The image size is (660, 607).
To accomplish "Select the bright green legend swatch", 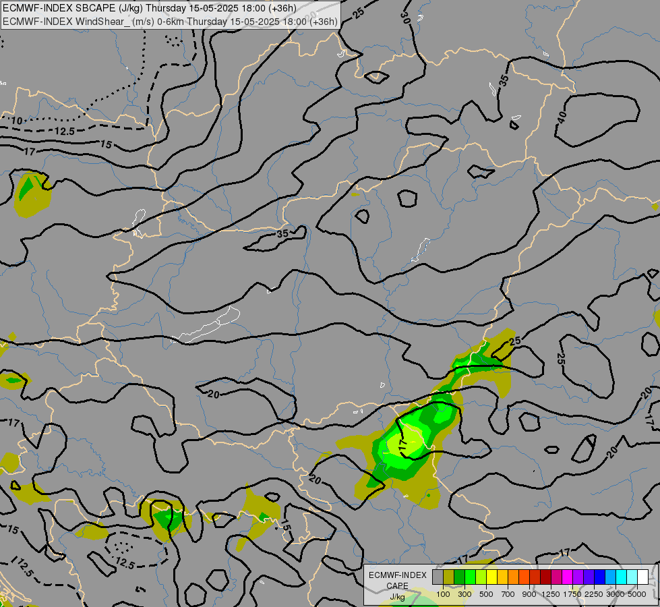I will [x=470, y=577].
